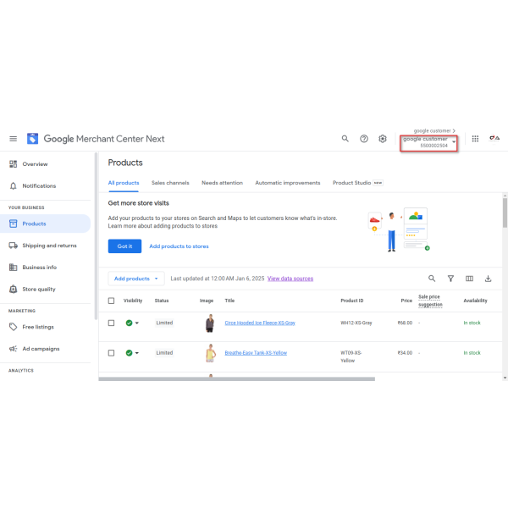This screenshot has width=508, height=508.
Task: Switch to the Sales channels tab
Action: (170, 183)
